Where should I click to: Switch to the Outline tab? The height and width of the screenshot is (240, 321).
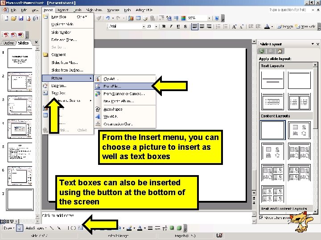[x=8, y=43]
